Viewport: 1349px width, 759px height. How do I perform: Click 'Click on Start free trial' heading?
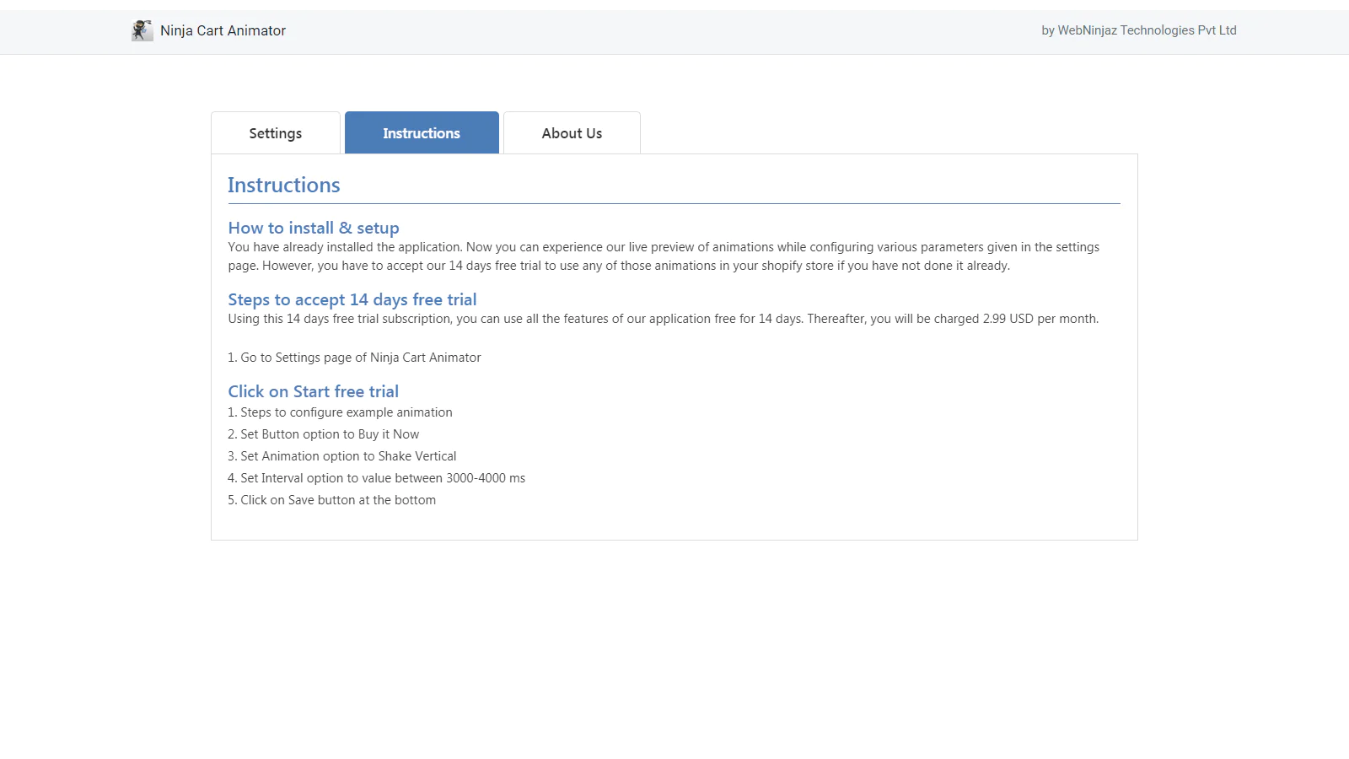(314, 391)
